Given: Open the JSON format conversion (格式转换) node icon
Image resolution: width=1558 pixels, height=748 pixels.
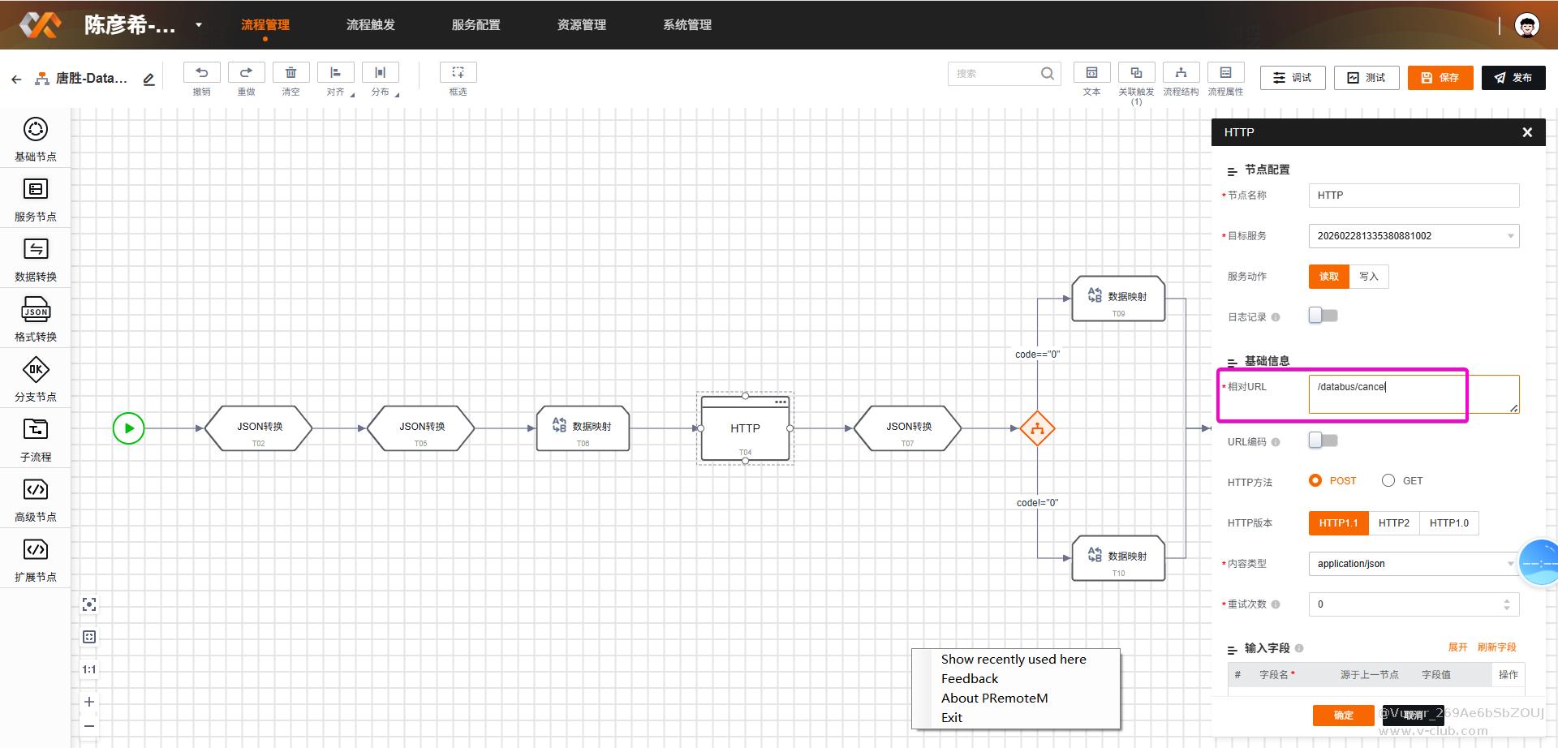Looking at the screenshot, I should tap(36, 312).
